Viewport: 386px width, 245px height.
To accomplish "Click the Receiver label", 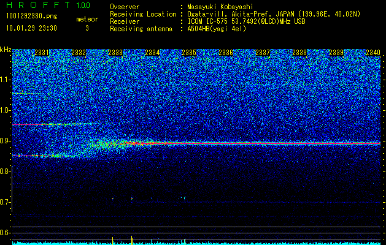I will (x=125, y=21).
